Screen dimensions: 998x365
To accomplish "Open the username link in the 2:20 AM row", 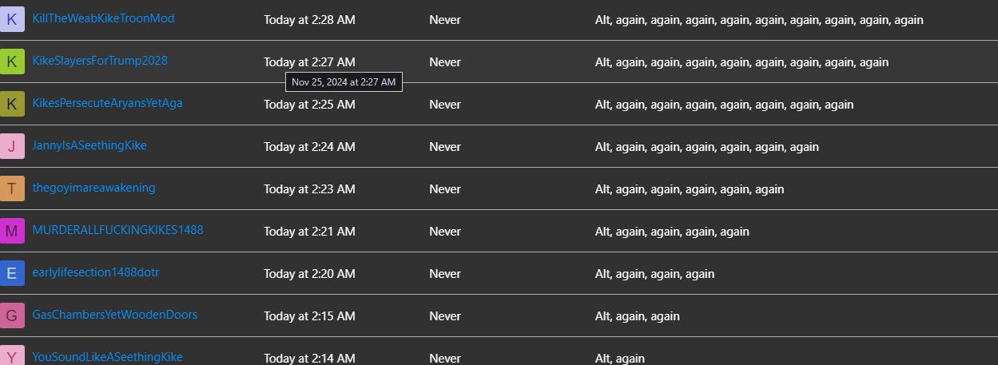I will point(96,272).
